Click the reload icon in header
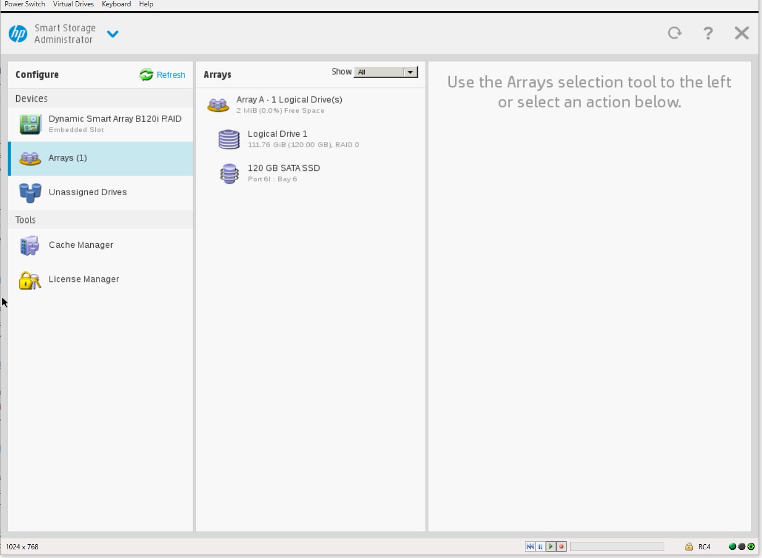Image resolution: width=762 pixels, height=558 pixels. (x=675, y=33)
